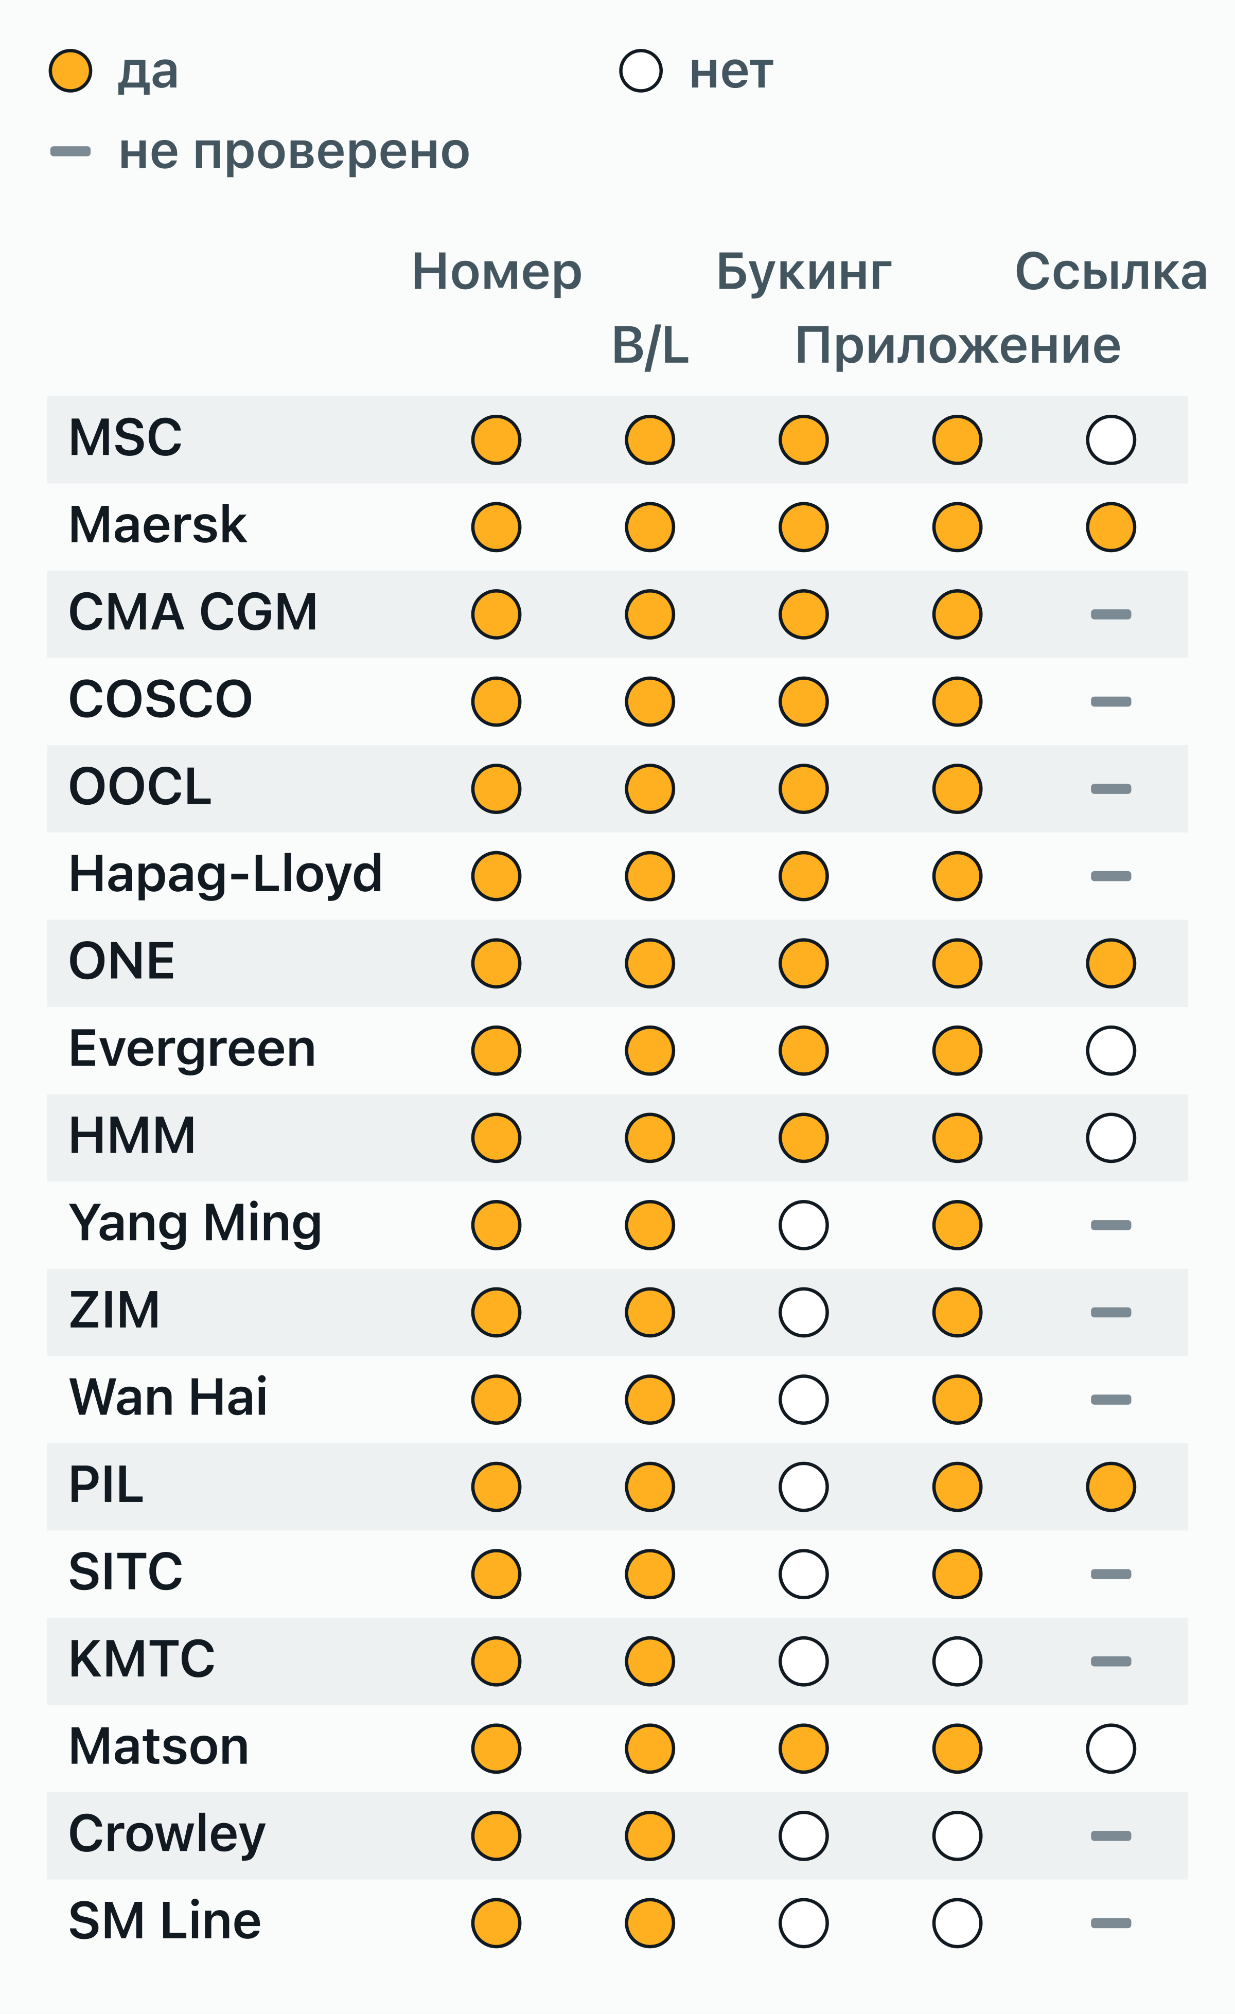Click the Приложение column header
This screenshot has width=1235, height=2014.
957,346
